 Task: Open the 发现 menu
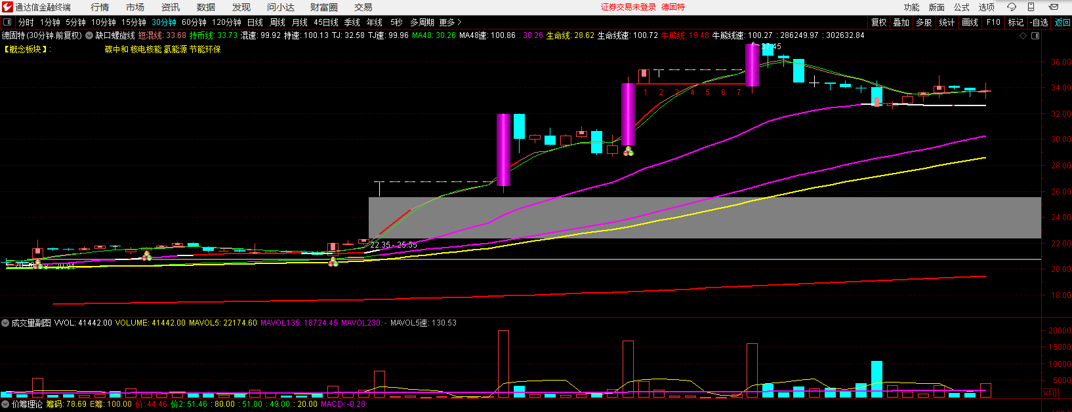pyautogui.click(x=241, y=7)
